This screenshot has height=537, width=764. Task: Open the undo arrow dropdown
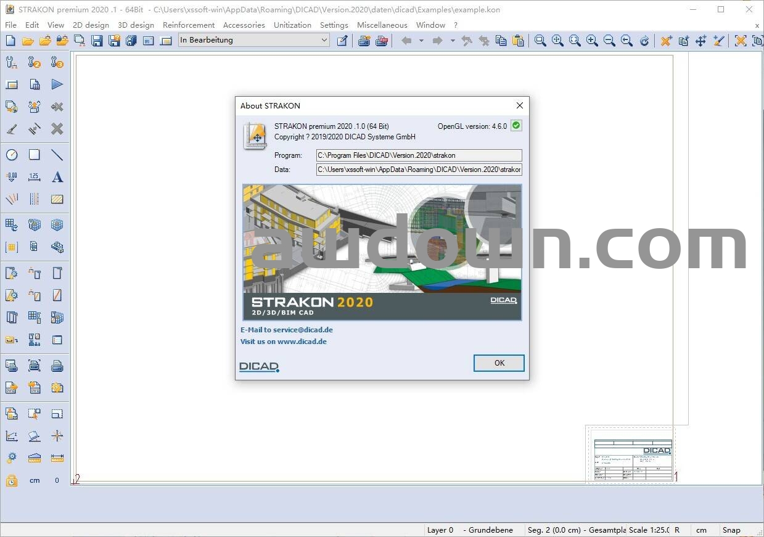[421, 41]
